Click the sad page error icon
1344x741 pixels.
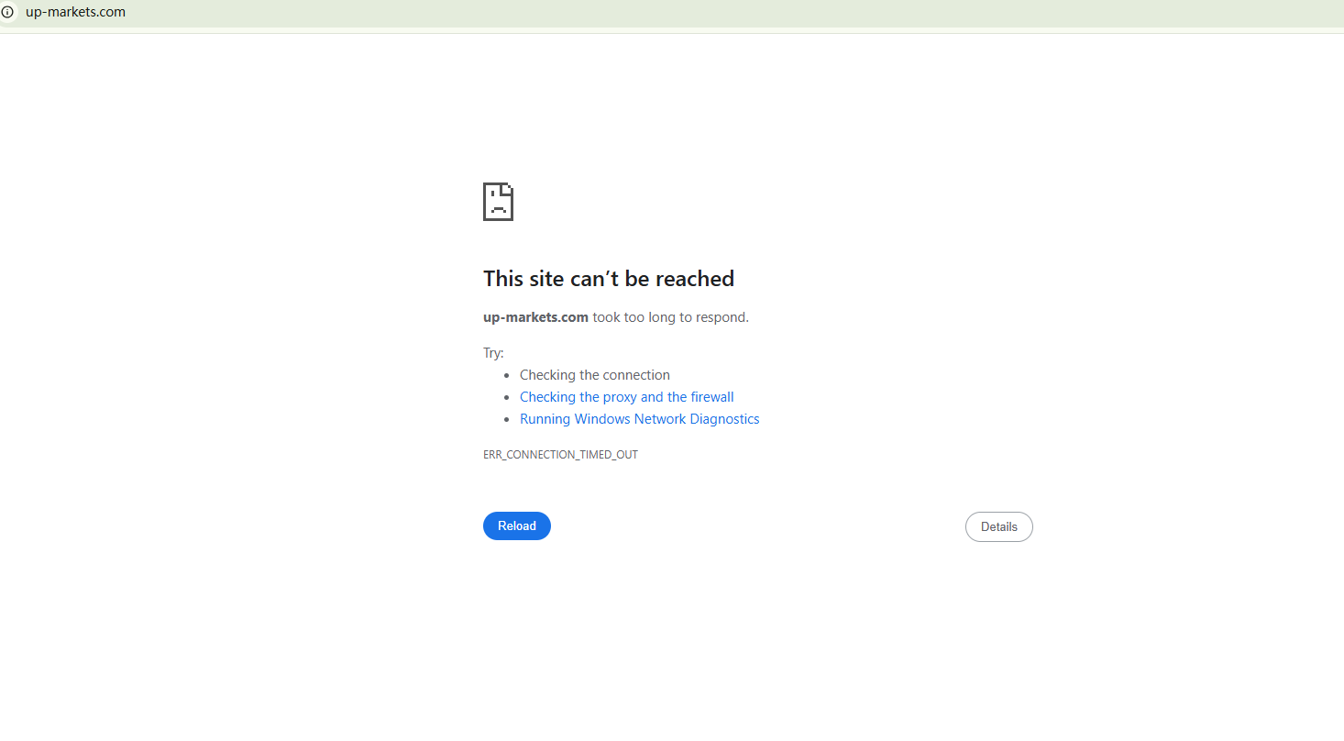pyautogui.click(x=498, y=202)
